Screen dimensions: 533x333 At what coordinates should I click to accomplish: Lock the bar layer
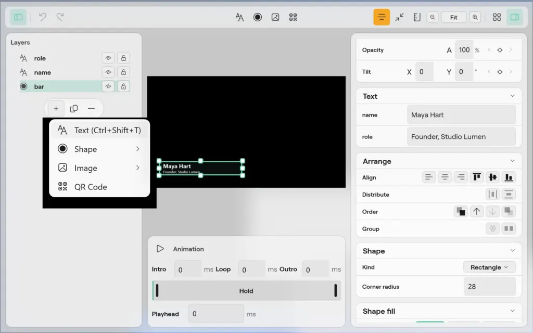coord(123,87)
